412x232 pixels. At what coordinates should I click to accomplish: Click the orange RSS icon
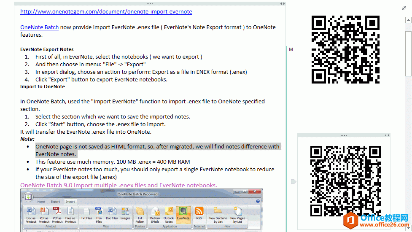pyautogui.click(x=199, y=213)
